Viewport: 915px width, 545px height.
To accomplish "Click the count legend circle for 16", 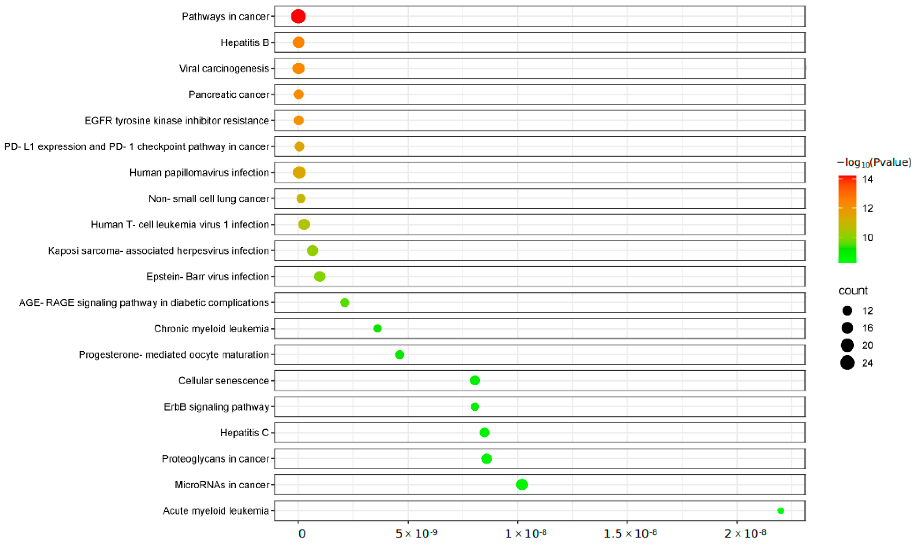I will (847, 328).
